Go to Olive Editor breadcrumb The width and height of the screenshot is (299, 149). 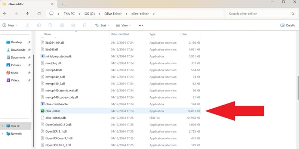click(113, 14)
